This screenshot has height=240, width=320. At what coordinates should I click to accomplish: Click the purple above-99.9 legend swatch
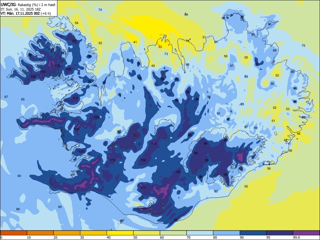click(306, 233)
